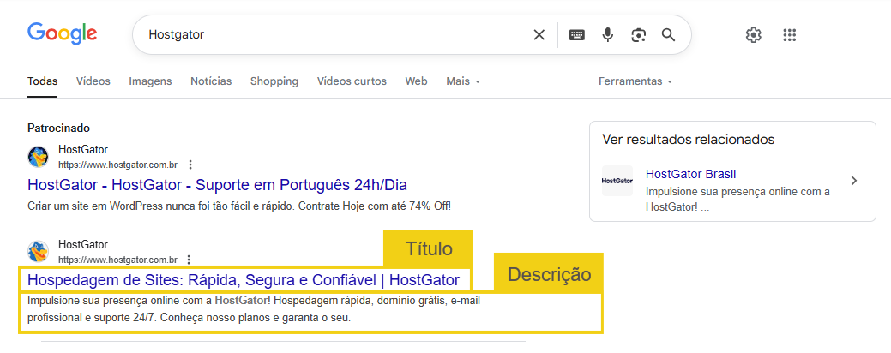Open the three-dot menu beside the sponsored HostGator result
Viewport: 891px width, 353px height.
point(190,164)
